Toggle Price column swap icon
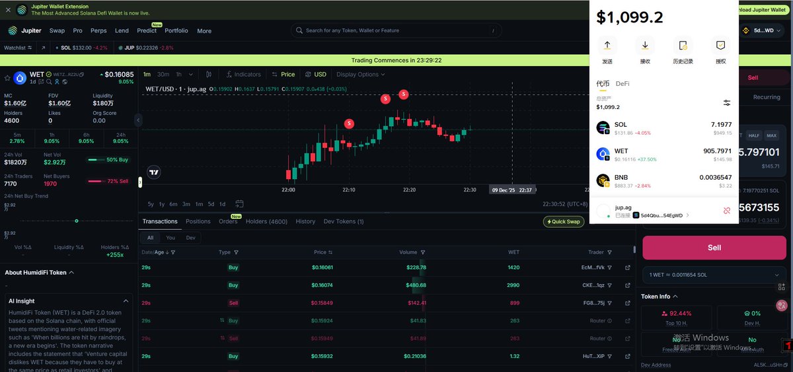Screen dimensions: 793x372 330,252
